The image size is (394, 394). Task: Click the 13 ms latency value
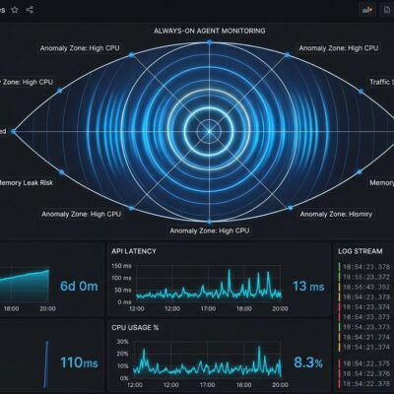pyautogui.click(x=308, y=287)
